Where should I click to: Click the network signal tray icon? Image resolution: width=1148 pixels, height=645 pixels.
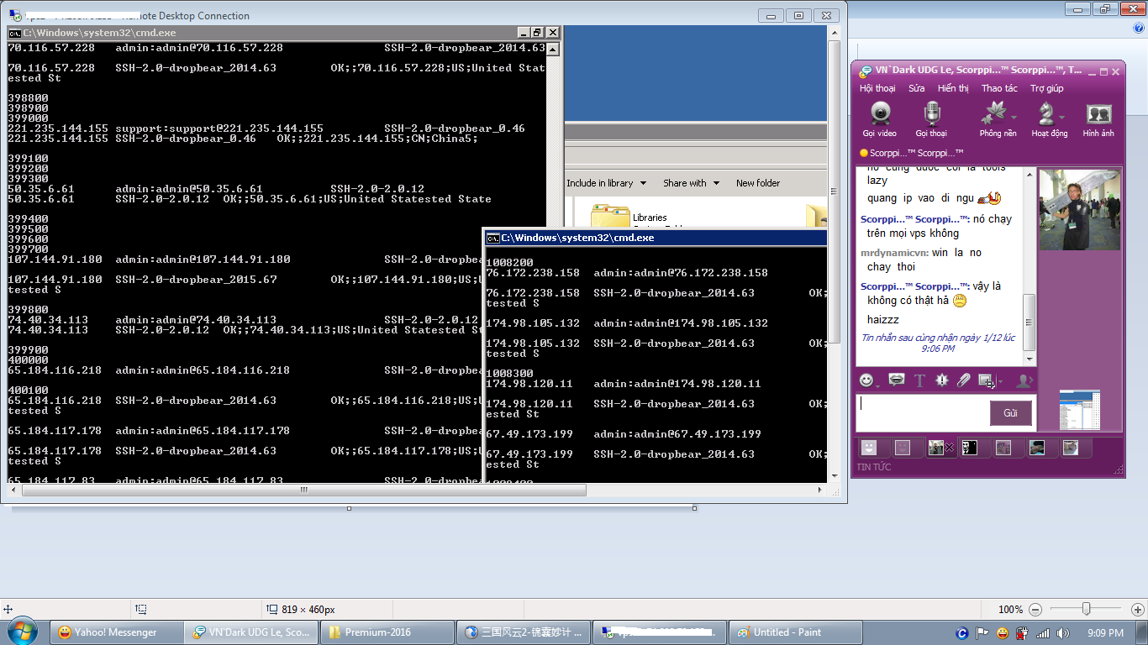coord(1043,632)
